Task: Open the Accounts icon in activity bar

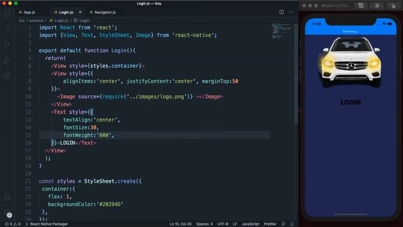Action: (7, 197)
